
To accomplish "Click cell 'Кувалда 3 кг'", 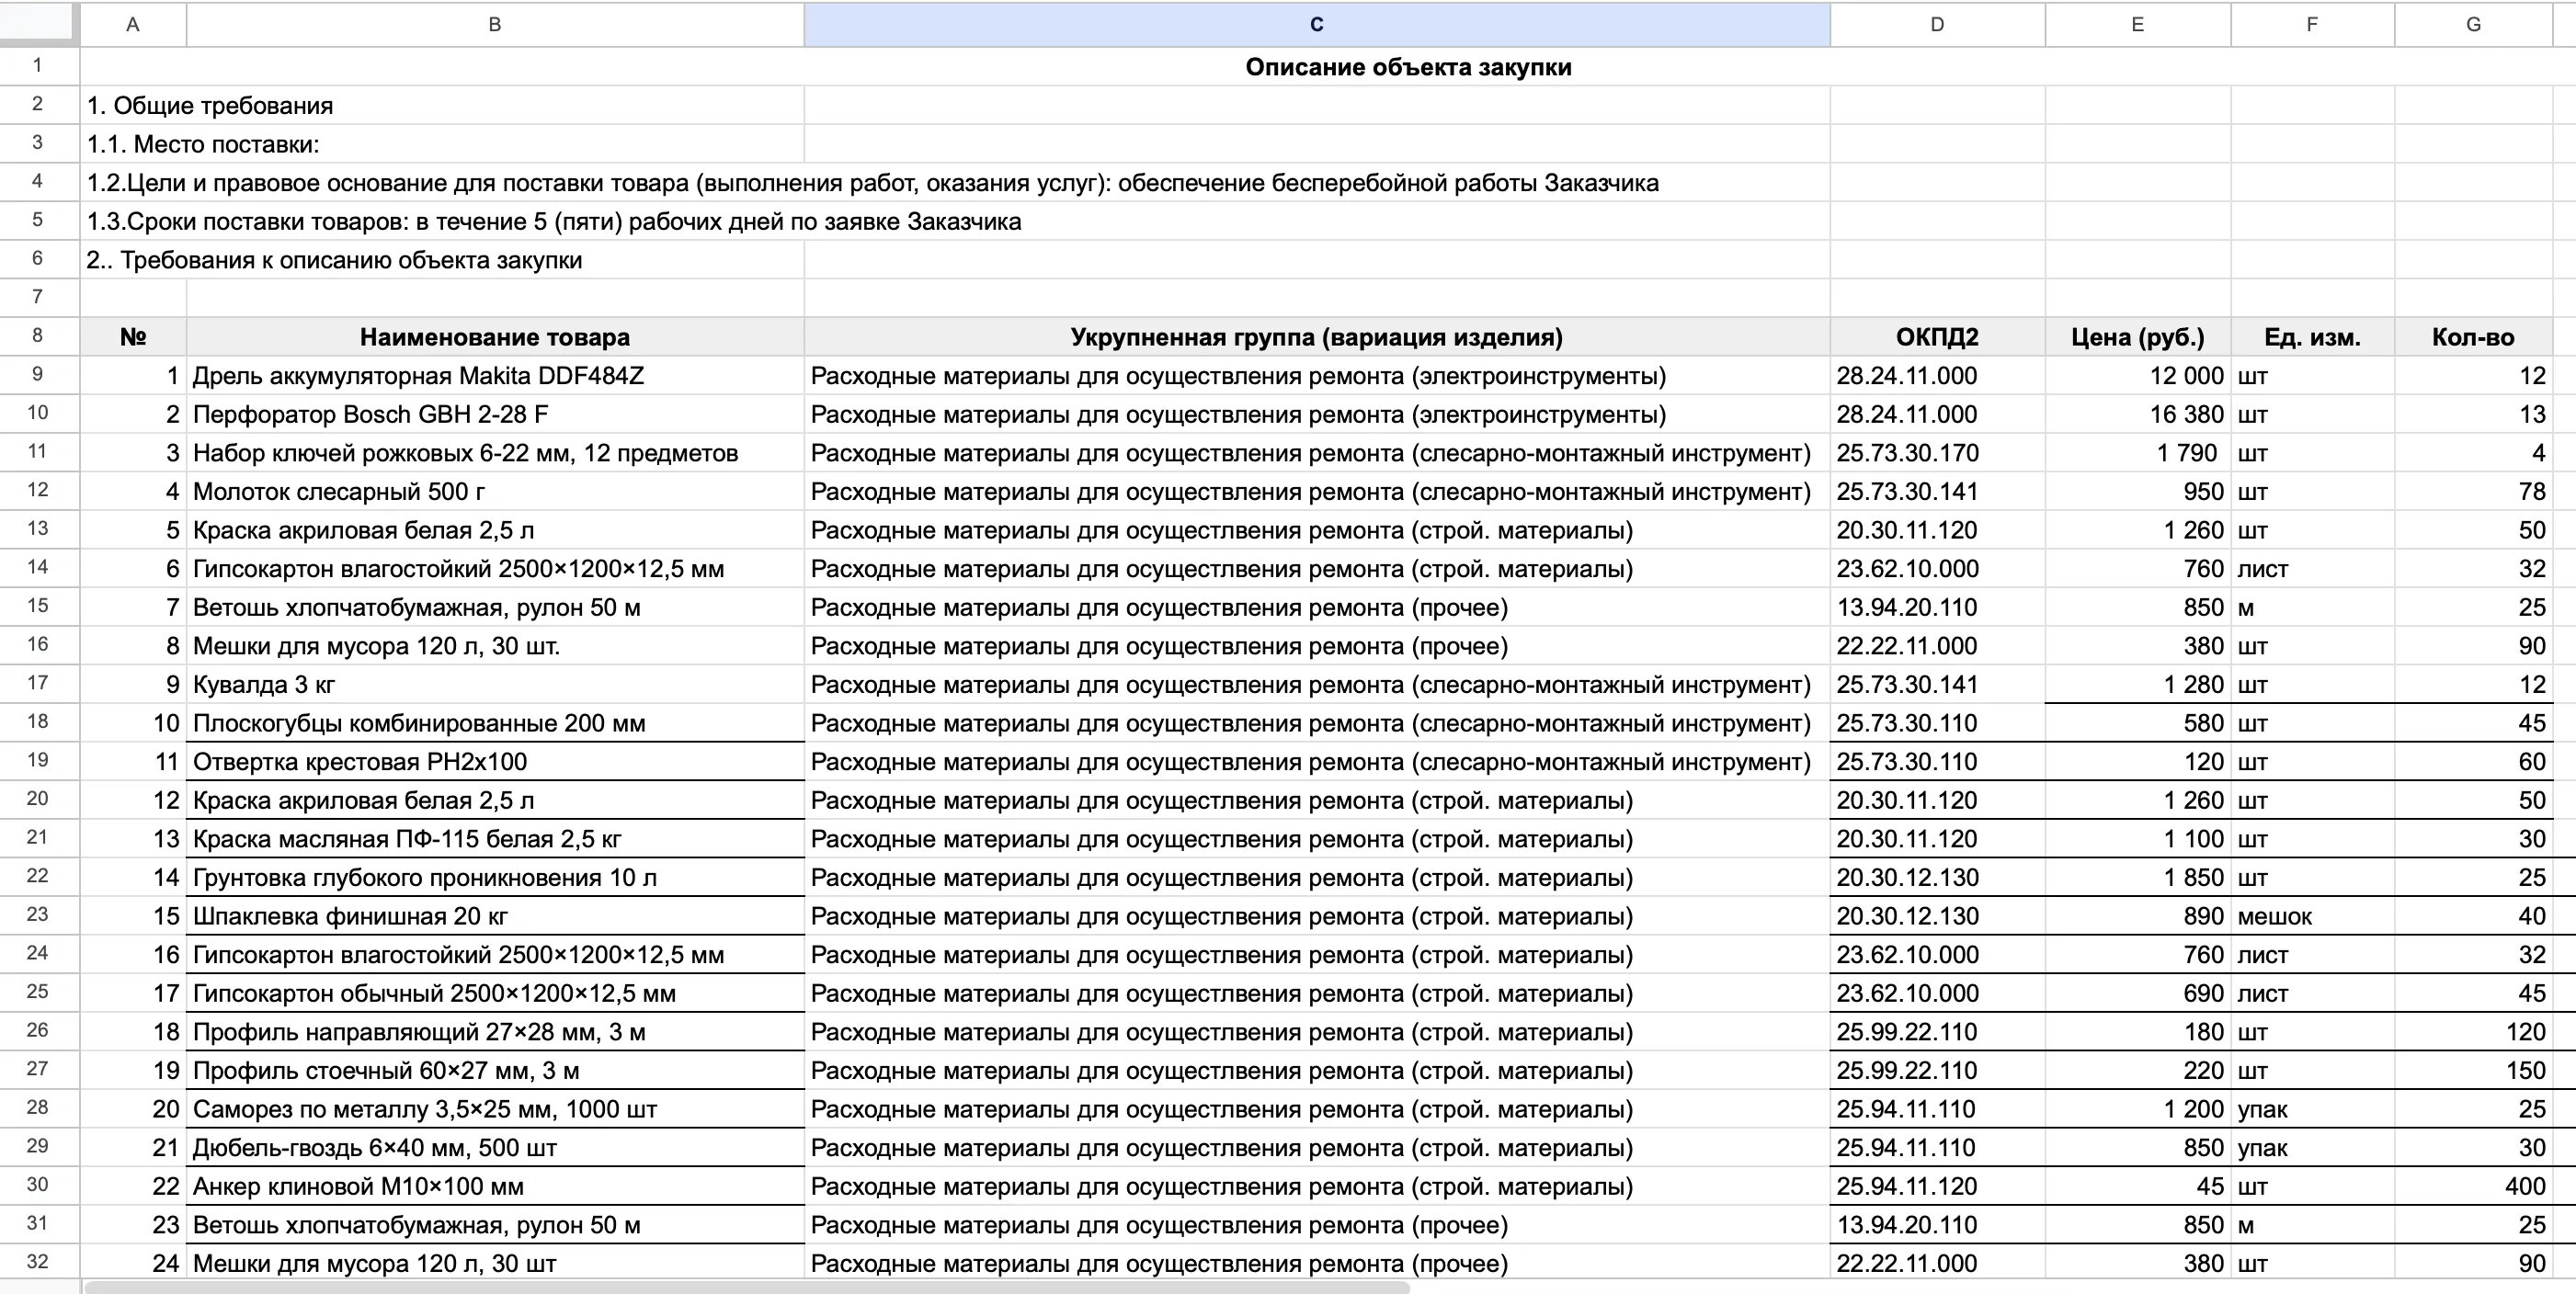I will tap(495, 684).
